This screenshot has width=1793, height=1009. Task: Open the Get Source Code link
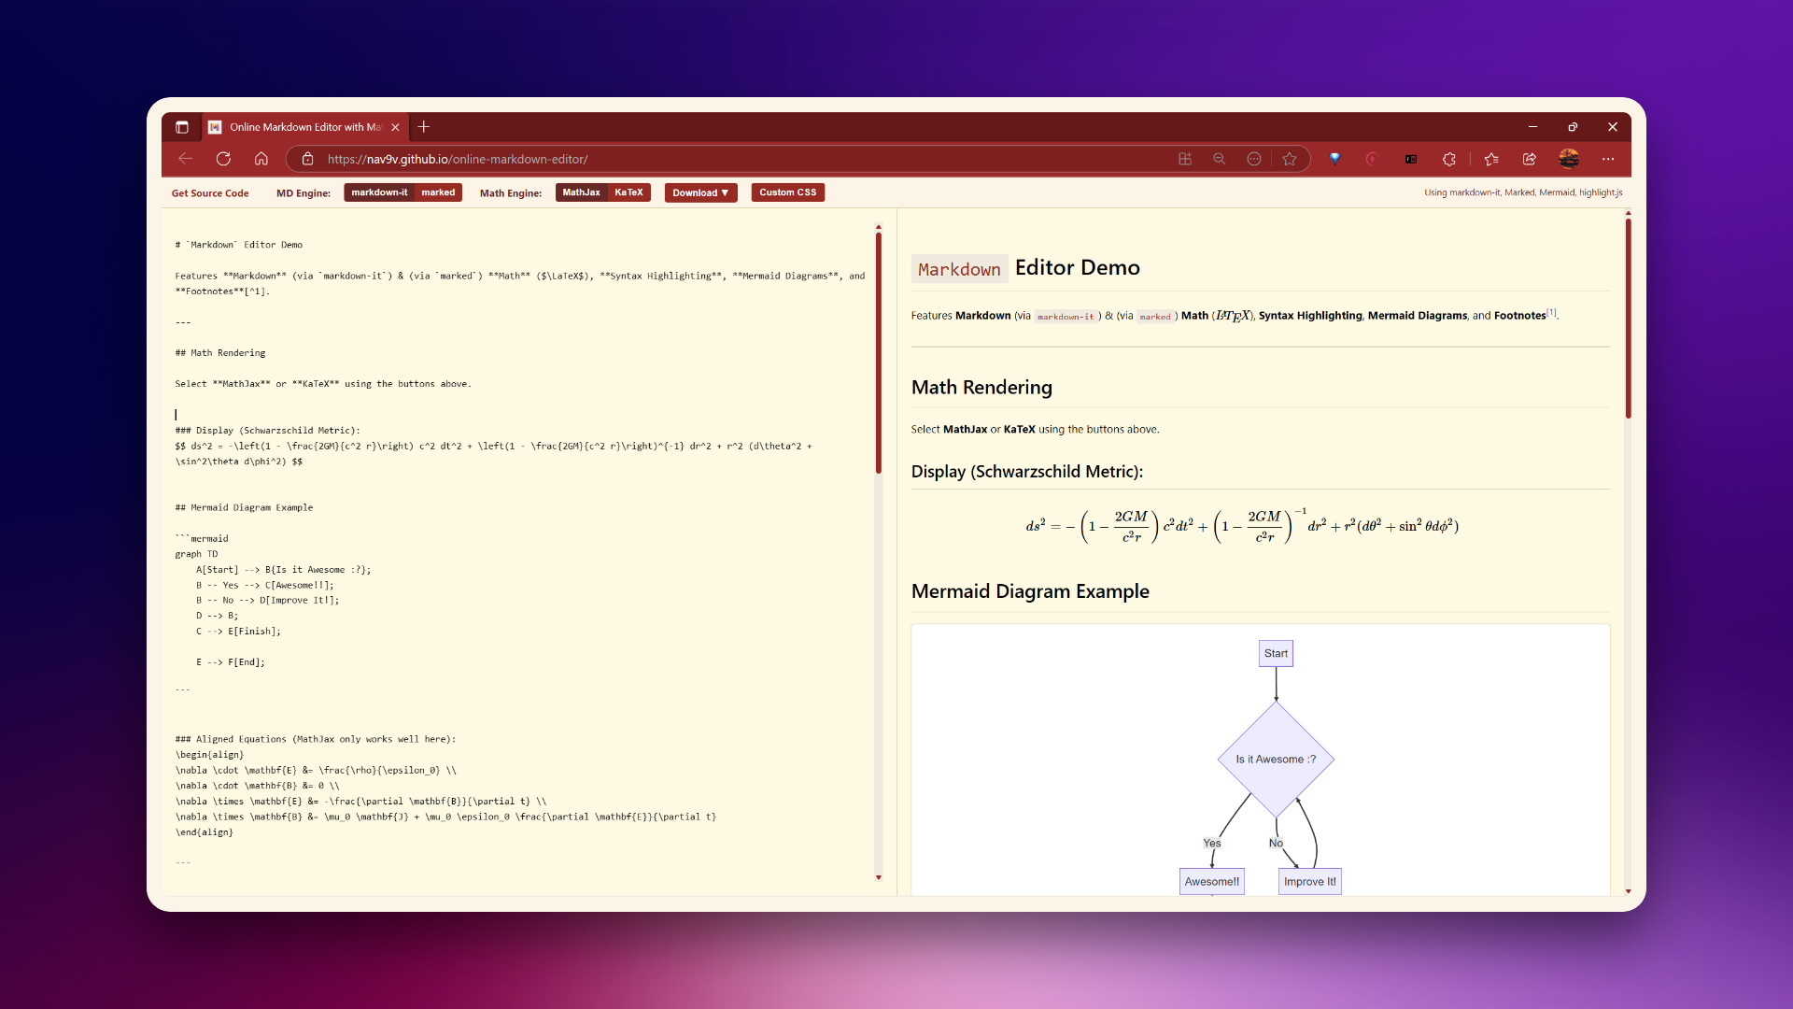point(210,193)
